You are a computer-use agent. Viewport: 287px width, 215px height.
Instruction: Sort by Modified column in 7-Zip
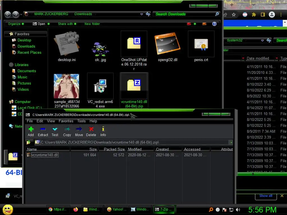tap(140, 149)
